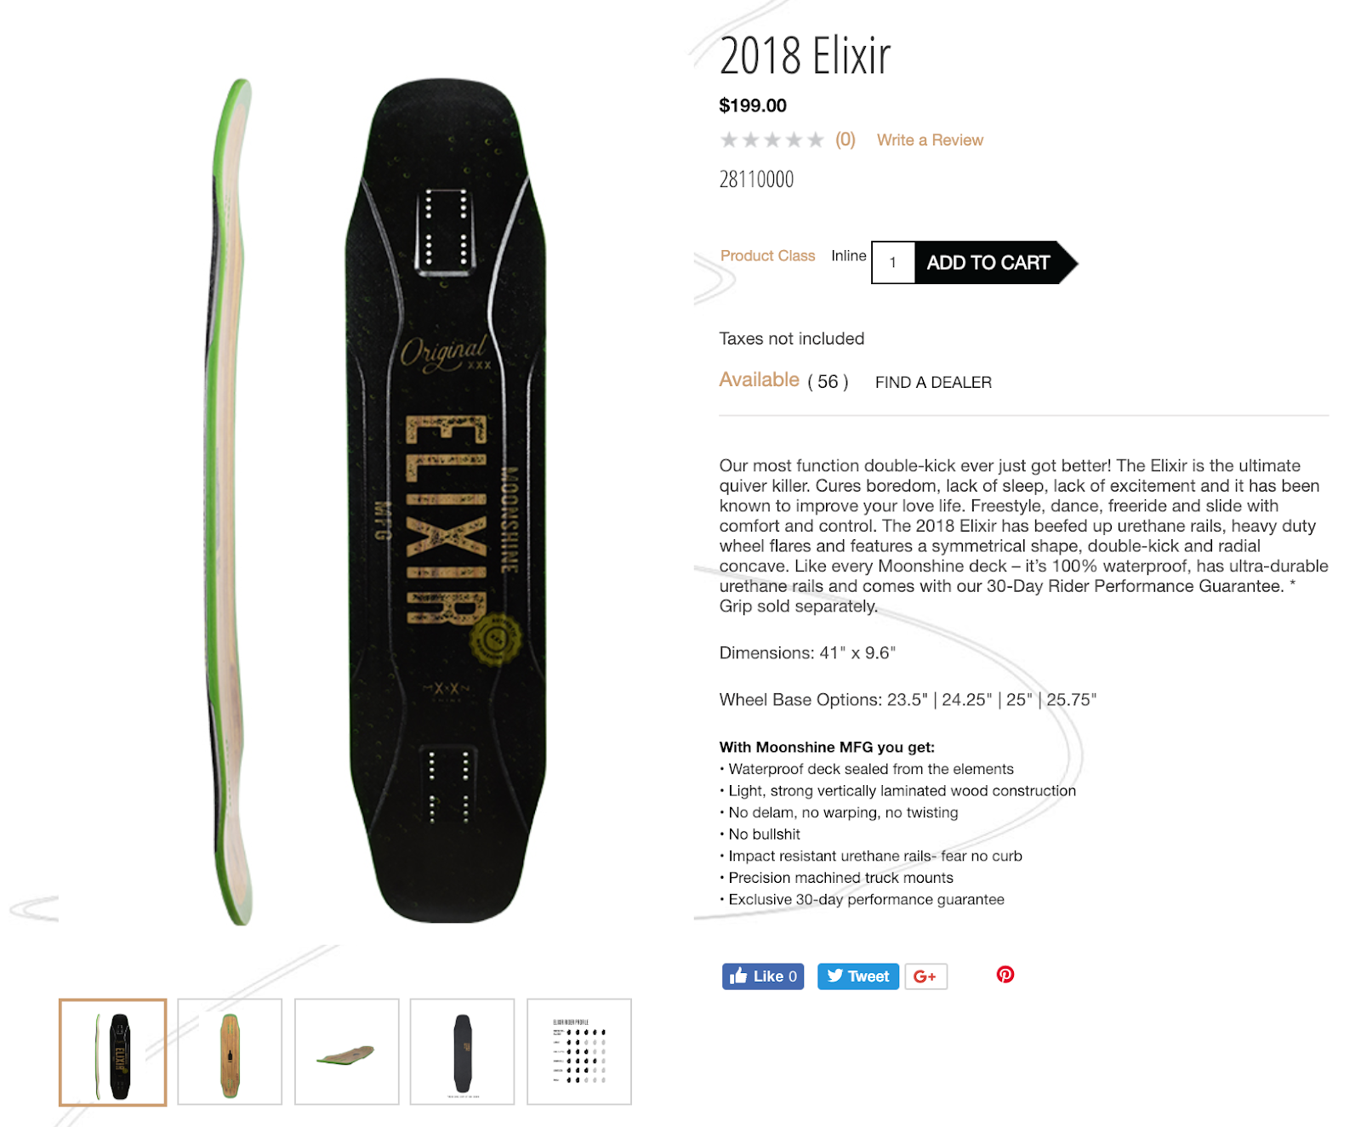Tweet this product via Twitter button

click(857, 976)
